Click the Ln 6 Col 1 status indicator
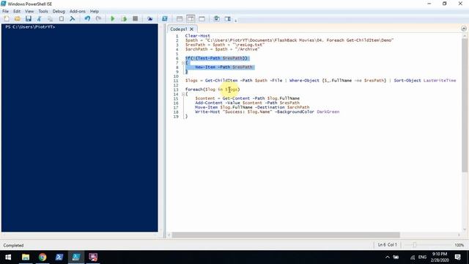Screen dimensions: 469x264 (388, 245)
